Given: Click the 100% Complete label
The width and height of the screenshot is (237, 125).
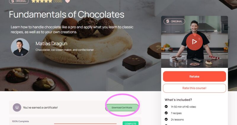Looking at the screenshot, I should [x=20, y=121].
